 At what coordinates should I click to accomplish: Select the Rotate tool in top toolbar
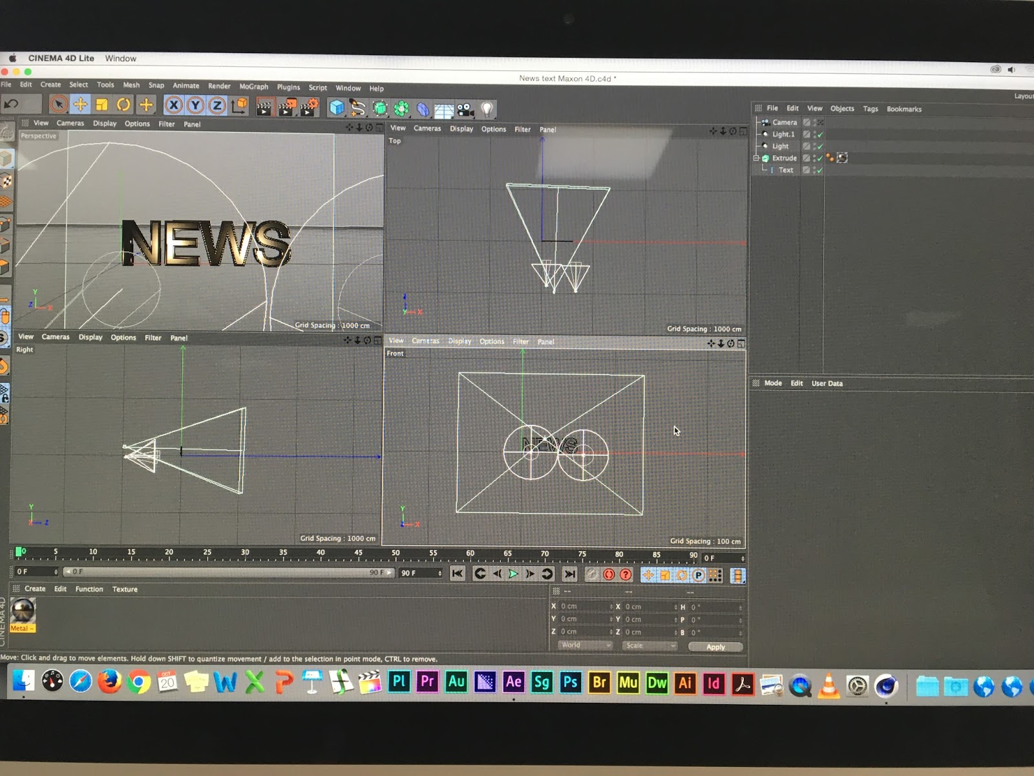pyautogui.click(x=123, y=104)
